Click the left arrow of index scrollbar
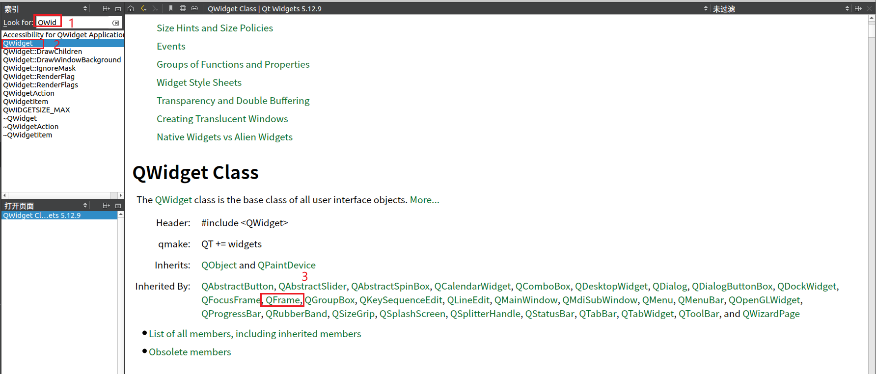This screenshot has width=876, height=374. coord(5,195)
